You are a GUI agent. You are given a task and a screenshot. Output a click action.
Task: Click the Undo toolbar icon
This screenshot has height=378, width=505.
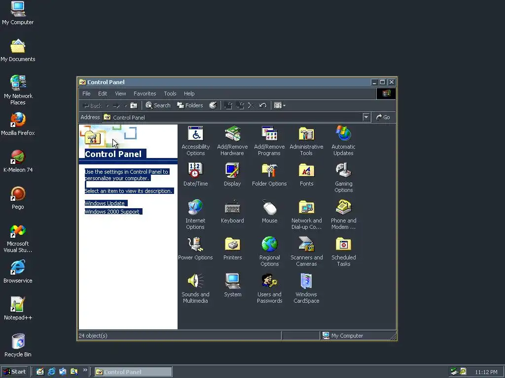[263, 105]
